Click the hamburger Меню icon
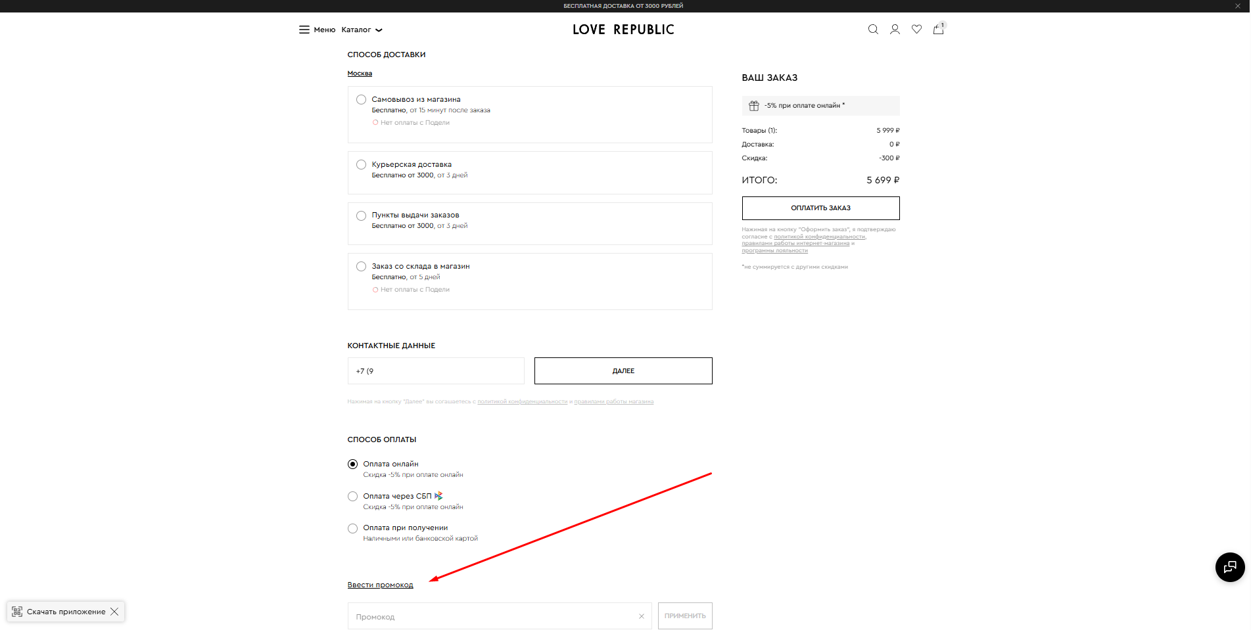The image size is (1251, 630). (304, 30)
